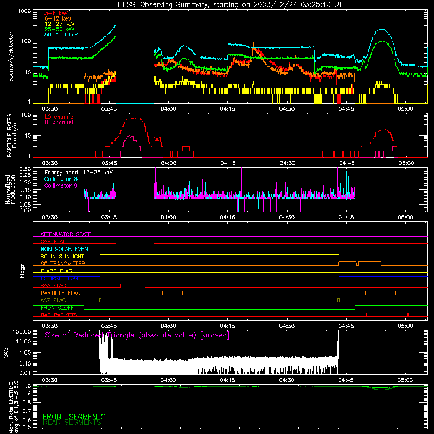Click the Mon. Rate LIVETIME axis label
The image size is (434, 434).
(x=14, y=407)
